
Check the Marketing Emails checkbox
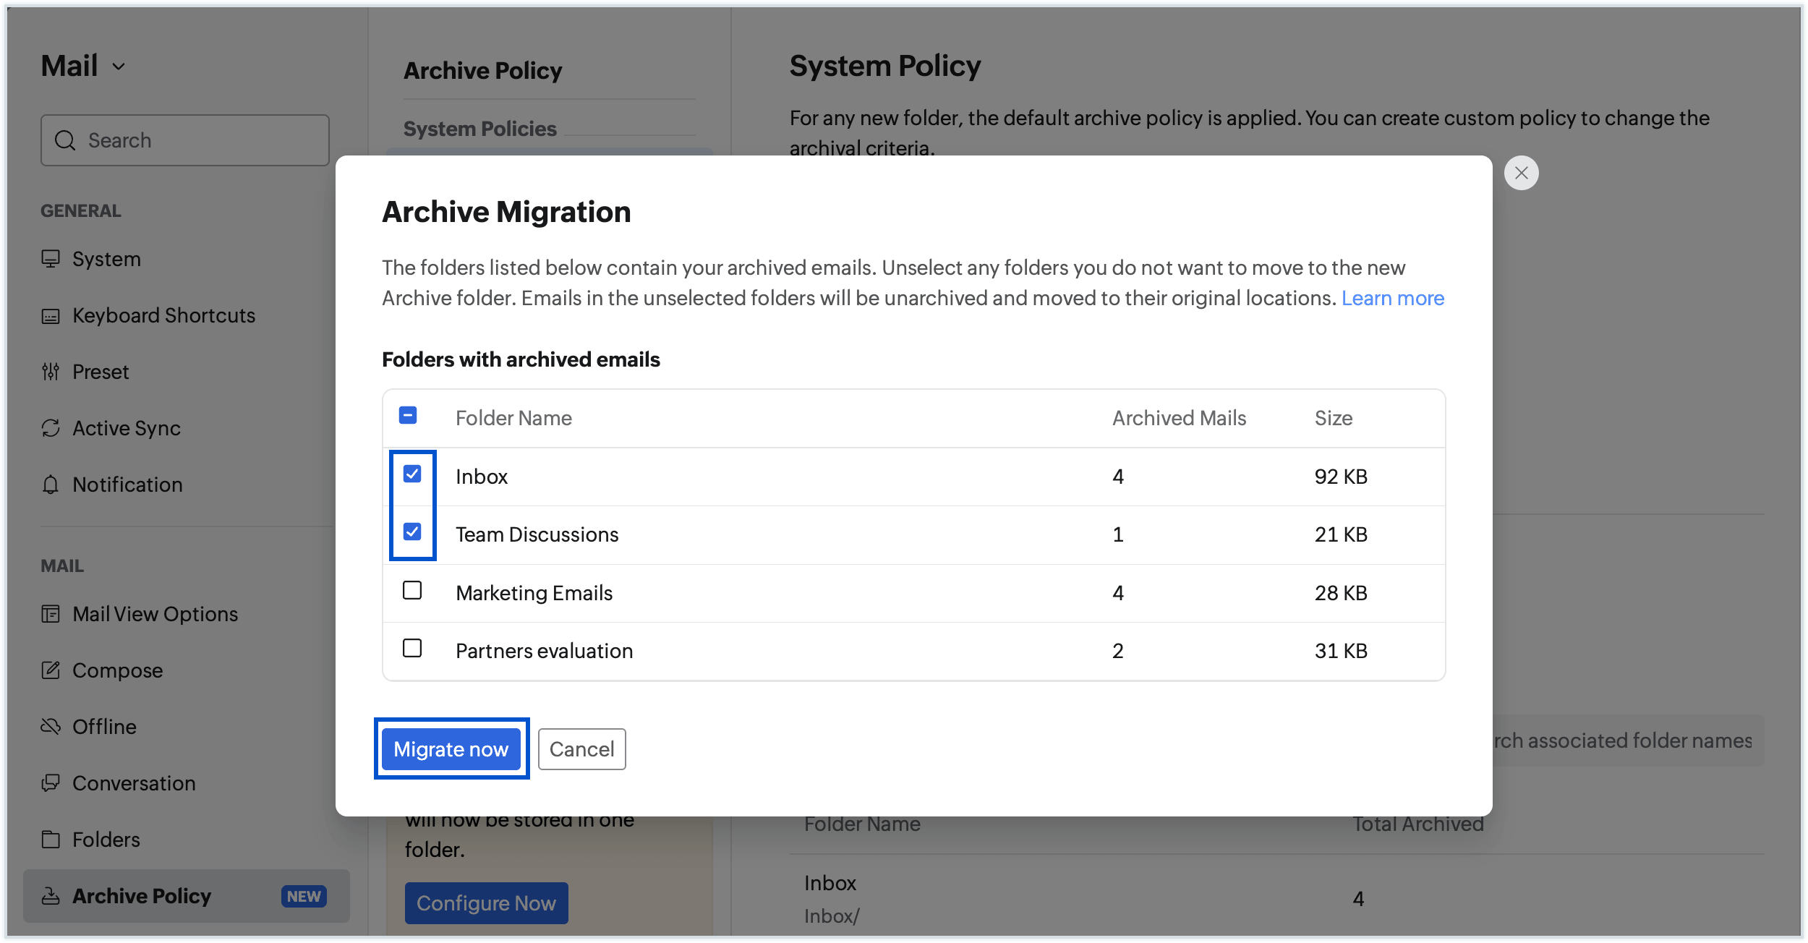pyautogui.click(x=412, y=590)
